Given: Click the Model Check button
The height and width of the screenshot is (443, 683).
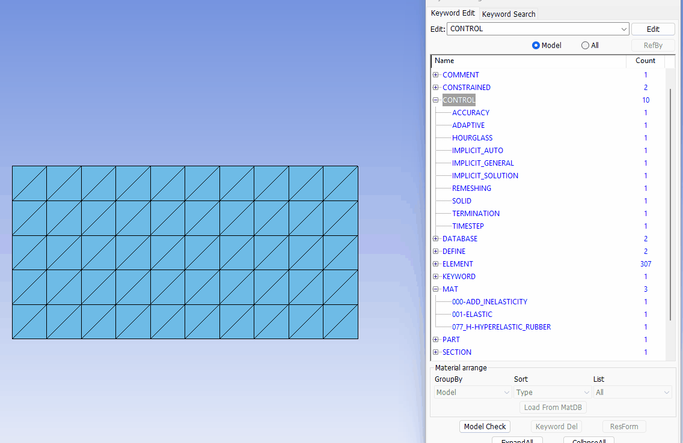Looking at the screenshot, I should click(485, 427).
